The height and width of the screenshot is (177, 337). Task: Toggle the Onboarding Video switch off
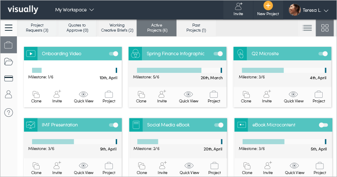(113, 54)
